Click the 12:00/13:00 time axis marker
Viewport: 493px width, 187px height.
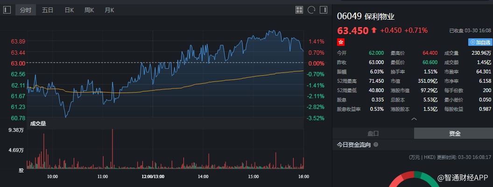[x=153, y=177]
